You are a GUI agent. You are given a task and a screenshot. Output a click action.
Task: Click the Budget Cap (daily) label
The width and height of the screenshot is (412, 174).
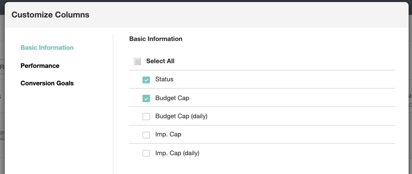(x=181, y=116)
